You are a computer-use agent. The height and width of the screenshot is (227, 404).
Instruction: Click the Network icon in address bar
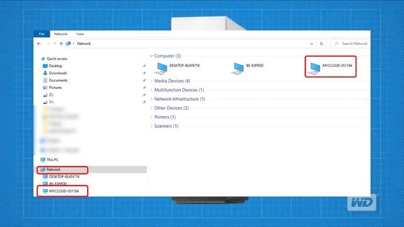[68, 44]
